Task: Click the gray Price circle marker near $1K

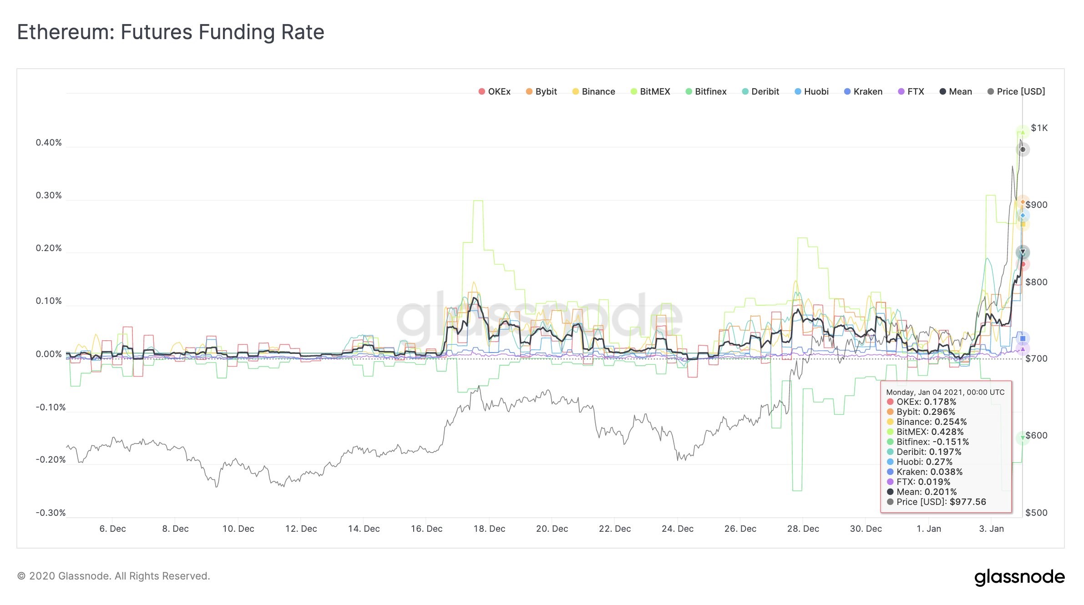Action: 1023,150
